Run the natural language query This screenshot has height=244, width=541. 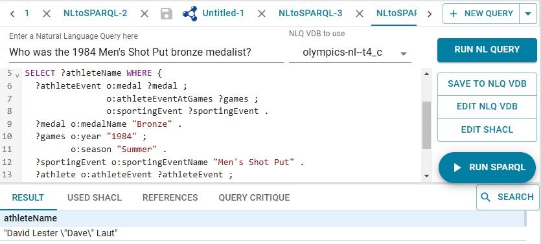[487, 50]
